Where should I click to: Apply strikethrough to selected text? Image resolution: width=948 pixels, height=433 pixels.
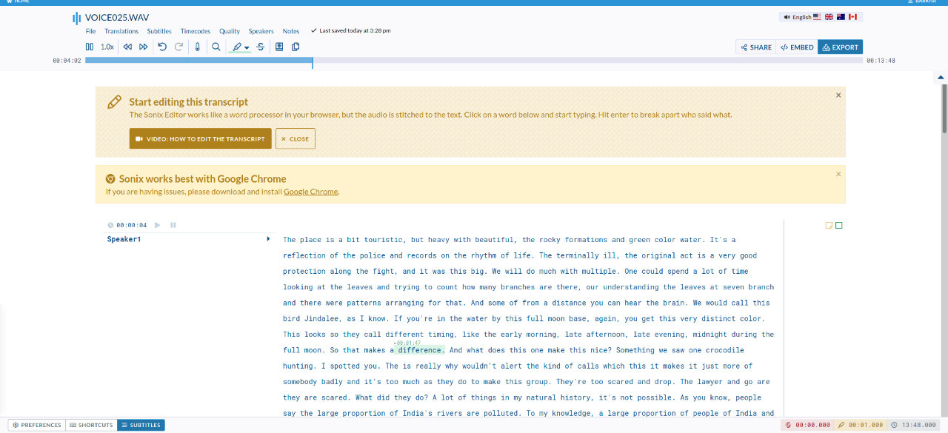261,47
